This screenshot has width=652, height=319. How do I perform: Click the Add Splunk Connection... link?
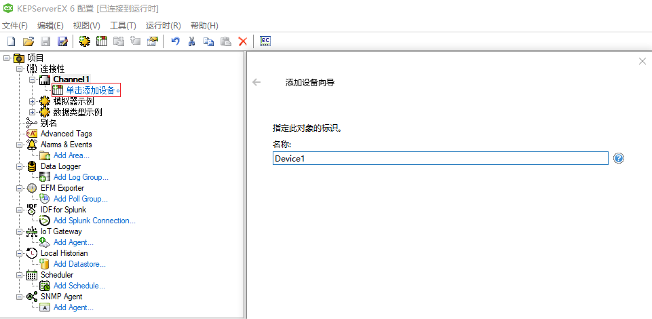click(94, 221)
